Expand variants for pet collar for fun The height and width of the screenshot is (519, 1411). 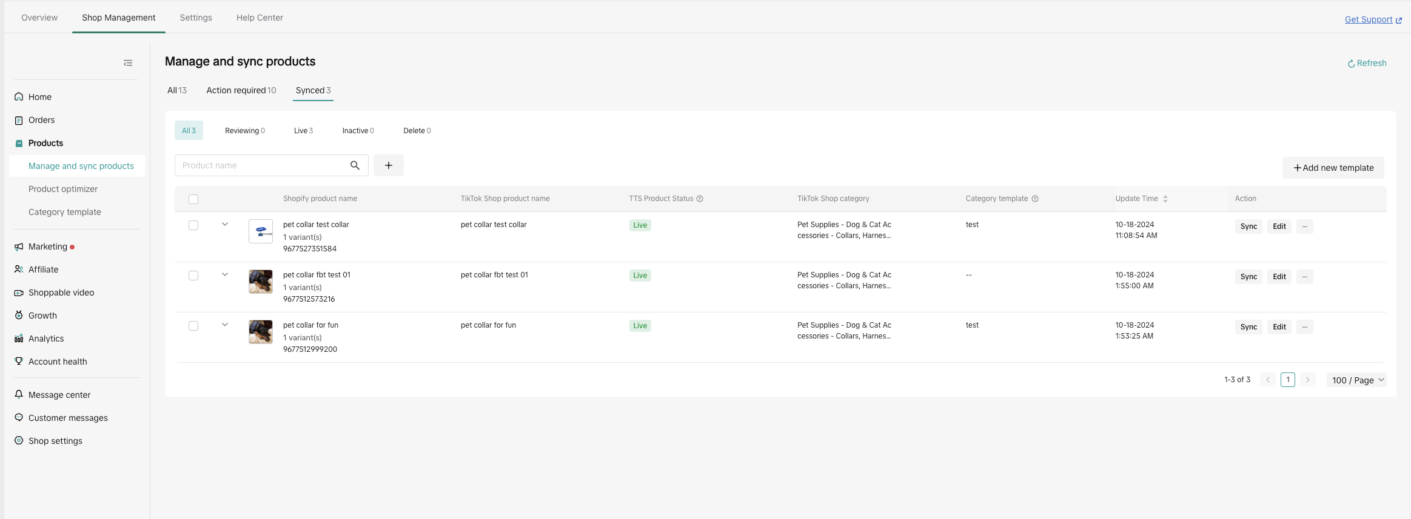click(225, 325)
